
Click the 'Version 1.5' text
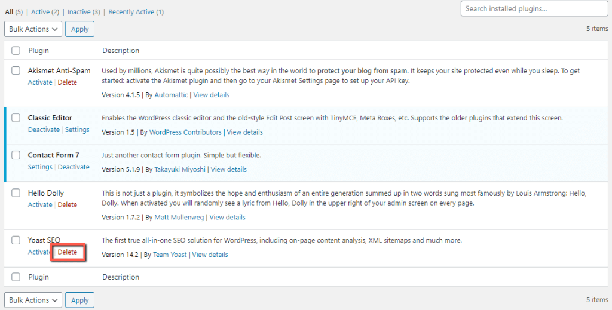coord(118,132)
